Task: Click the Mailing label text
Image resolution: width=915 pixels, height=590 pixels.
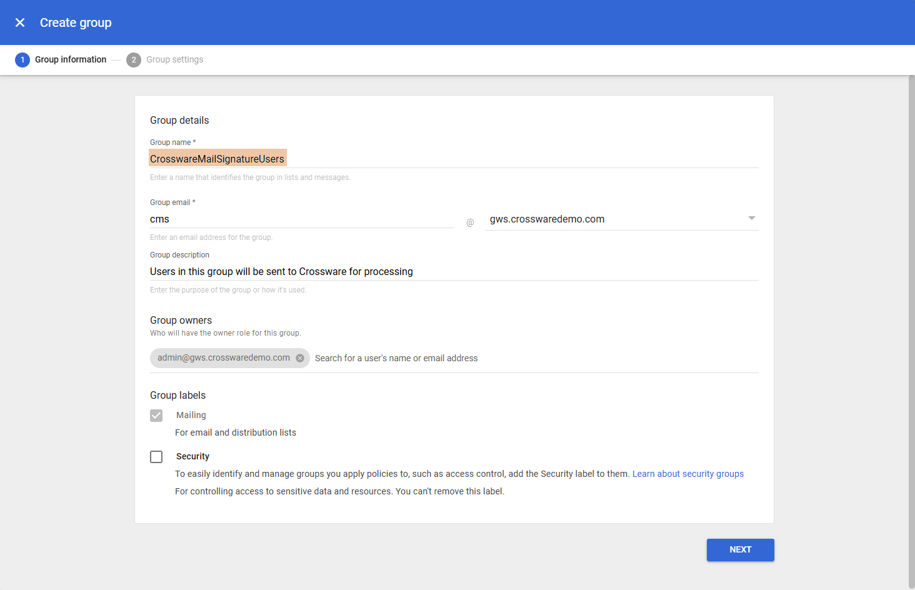Action: tap(191, 416)
